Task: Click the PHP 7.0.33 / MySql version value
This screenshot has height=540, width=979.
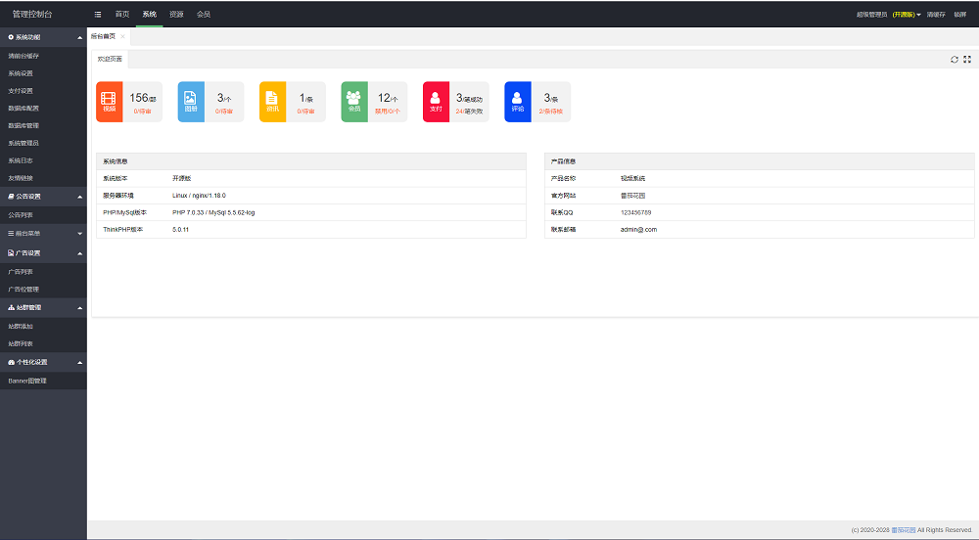Action: point(213,212)
